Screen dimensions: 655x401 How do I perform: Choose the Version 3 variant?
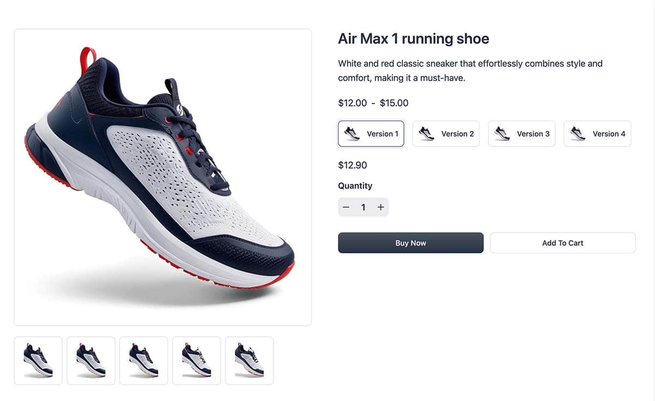521,133
